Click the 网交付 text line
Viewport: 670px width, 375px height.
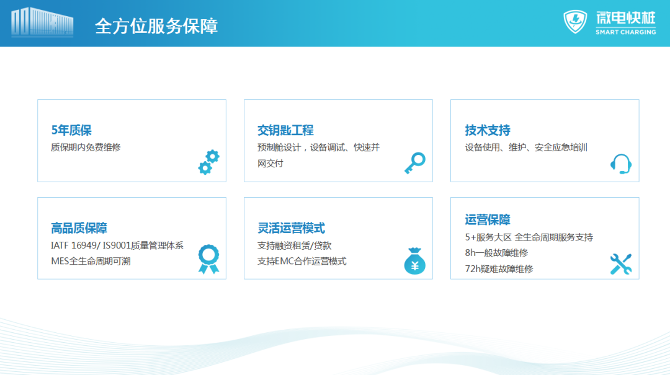[x=270, y=163]
